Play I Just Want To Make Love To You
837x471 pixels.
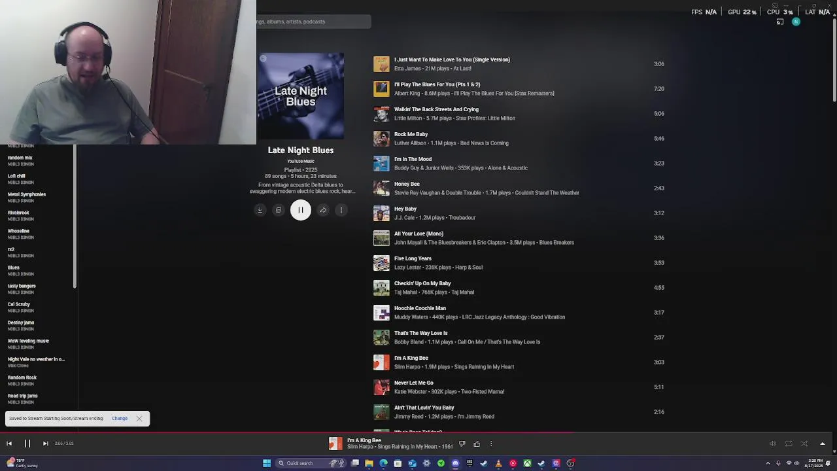point(452,60)
